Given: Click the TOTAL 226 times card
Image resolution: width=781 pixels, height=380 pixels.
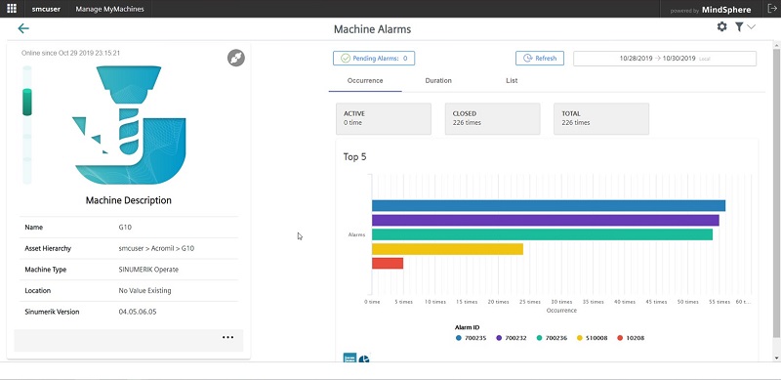Looking at the screenshot, I should click(x=601, y=118).
